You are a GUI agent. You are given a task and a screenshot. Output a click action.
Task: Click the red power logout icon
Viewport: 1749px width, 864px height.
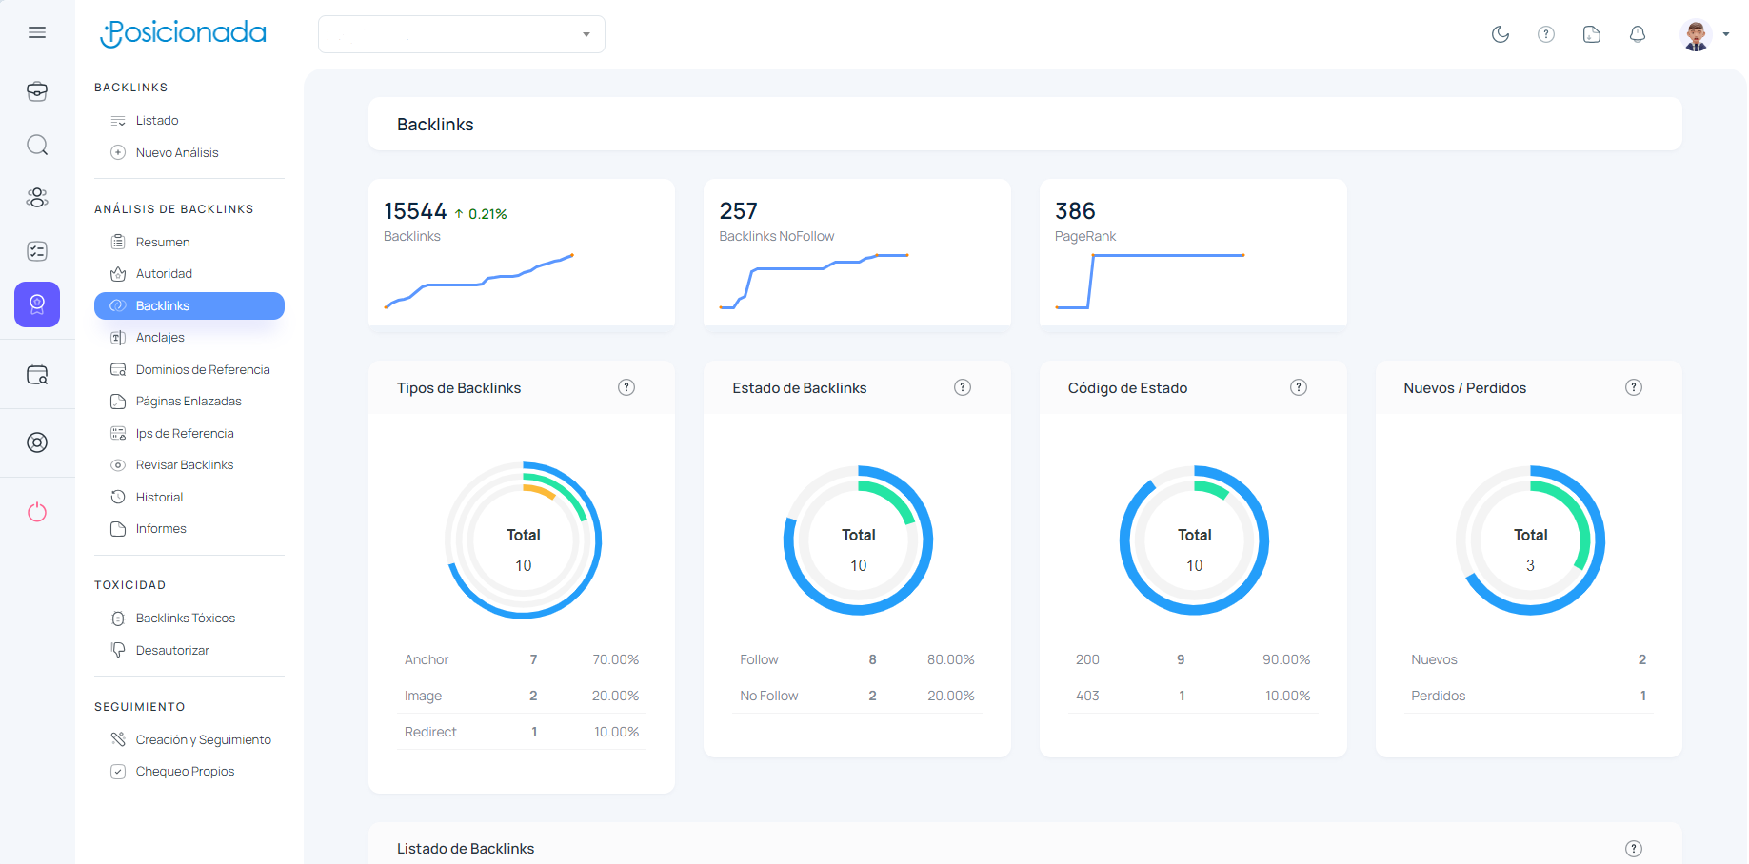[x=37, y=512]
